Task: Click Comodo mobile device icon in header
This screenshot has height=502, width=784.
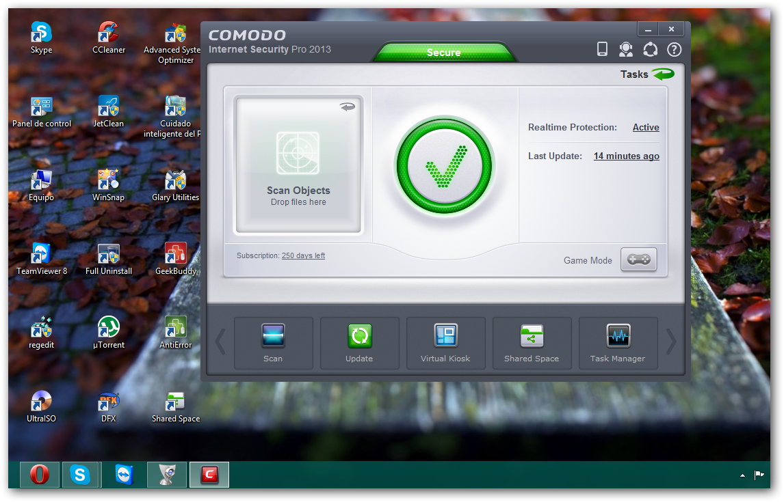Action: (x=603, y=49)
